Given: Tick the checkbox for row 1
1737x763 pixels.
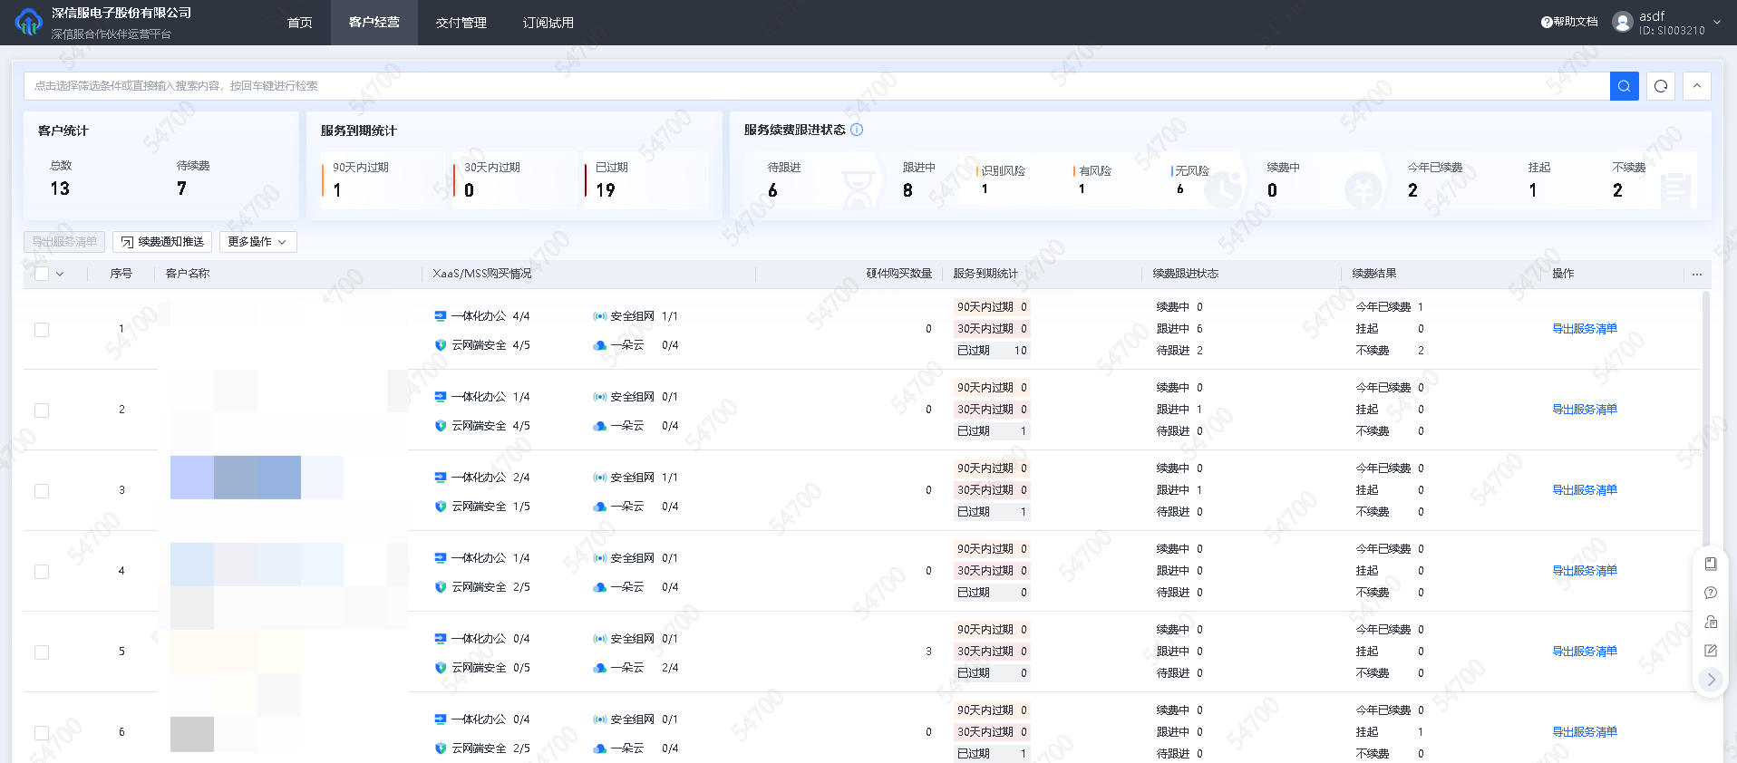Looking at the screenshot, I should [42, 330].
